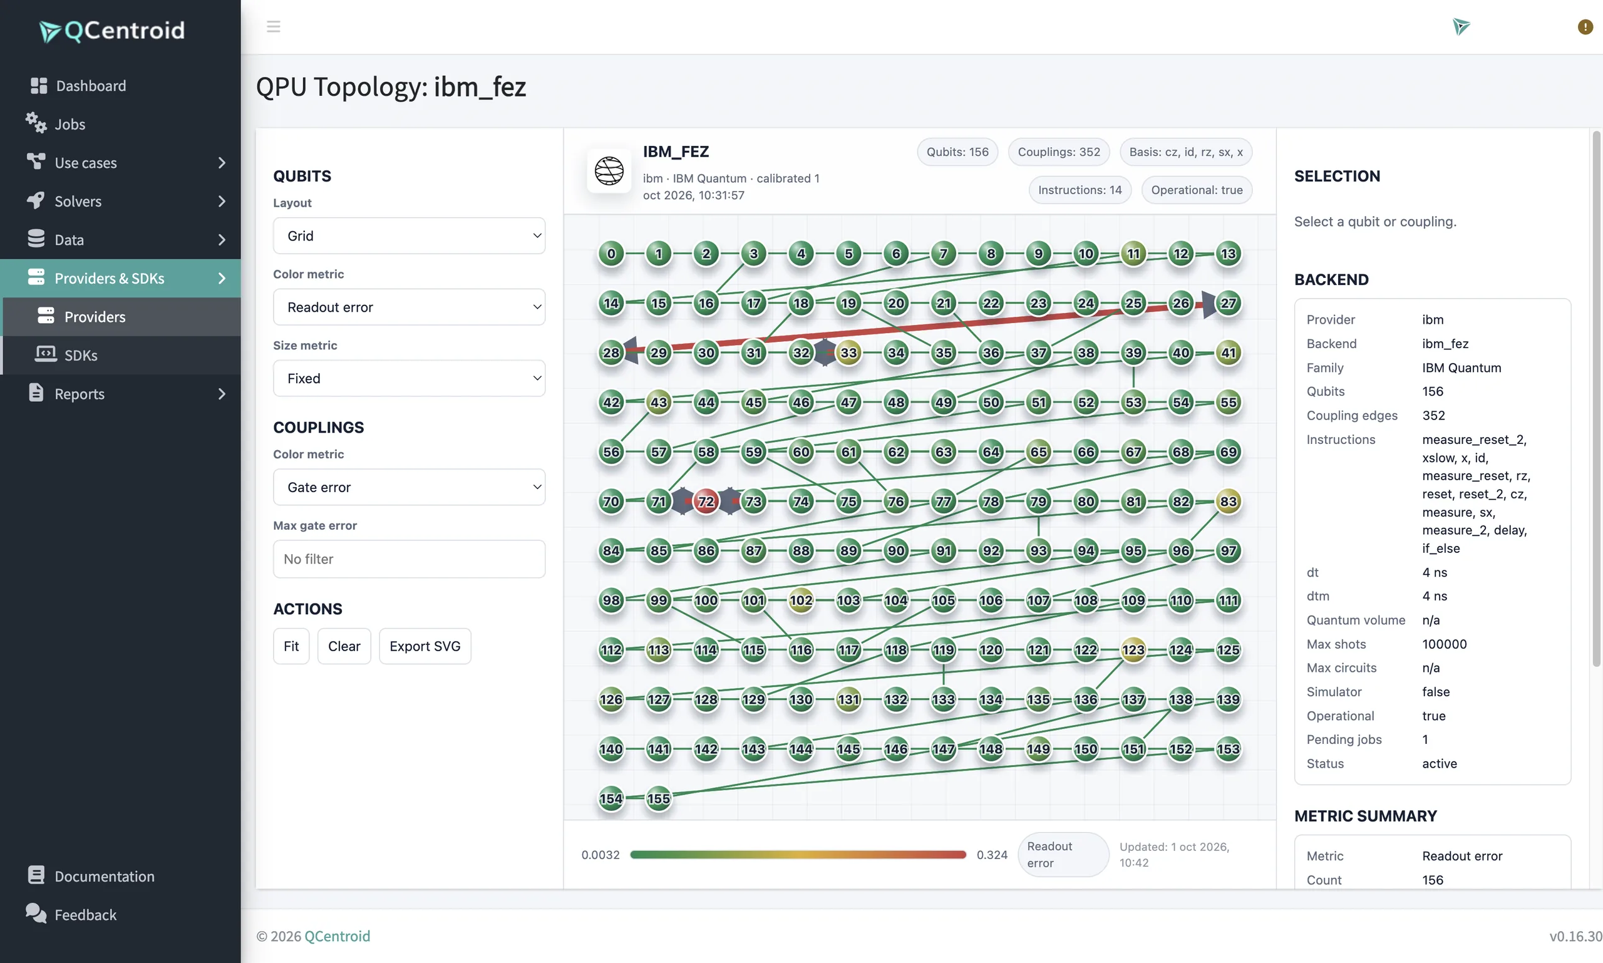This screenshot has height=963, width=1603.
Task: Click the Documentation book icon
Action: point(36,875)
